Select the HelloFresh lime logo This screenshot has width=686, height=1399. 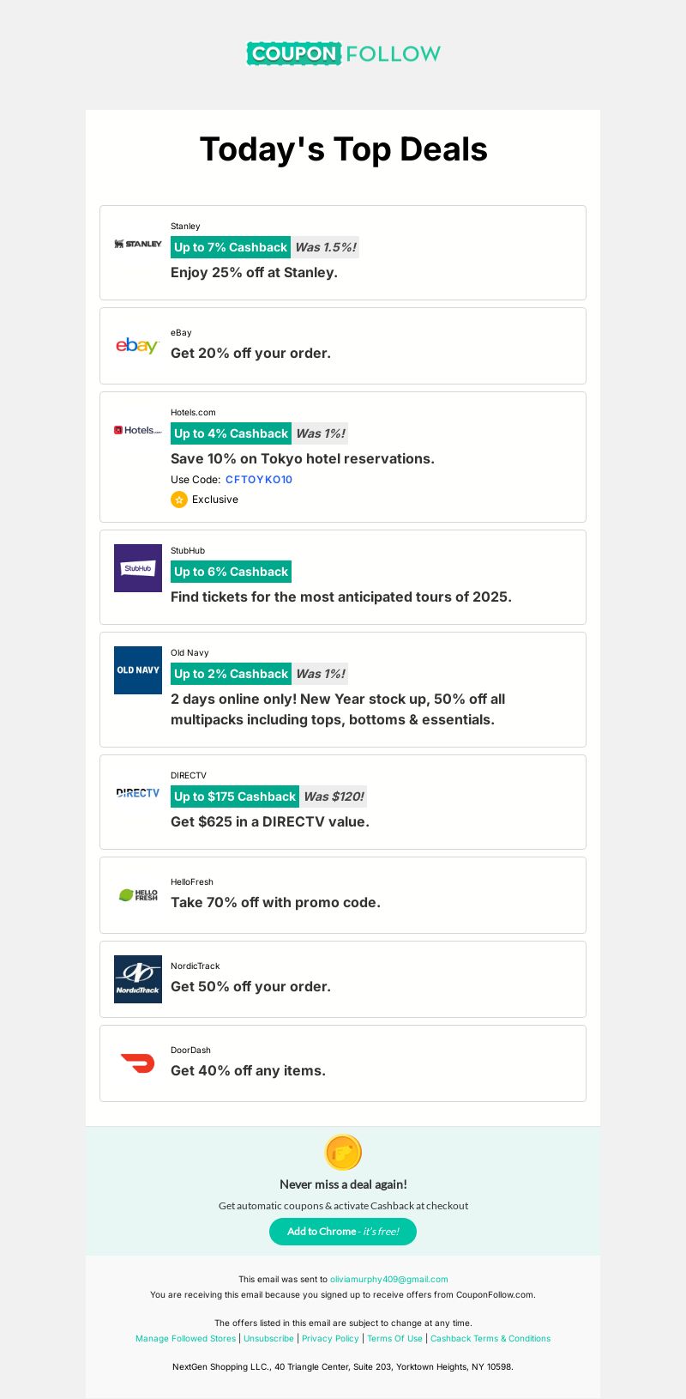pos(138,894)
